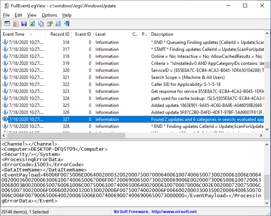The image size is (271, 216).
Task: Sort by the Record ID column header
Action: tap(58, 34)
